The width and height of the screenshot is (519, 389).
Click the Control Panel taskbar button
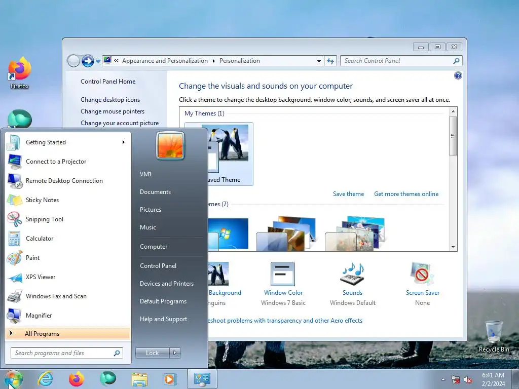[x=202, y=379]
